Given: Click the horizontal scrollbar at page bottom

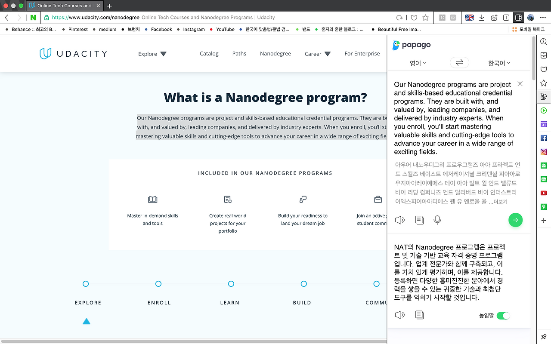Looking at the screenshot, I should pos(194,341).
